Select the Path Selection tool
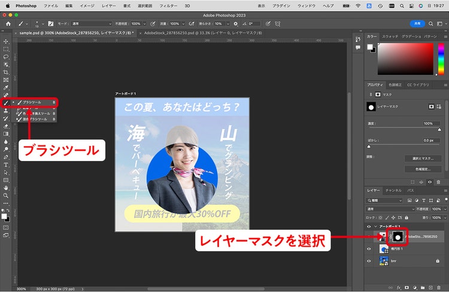The height and width of the screenshot is (292, 449). 6,172
